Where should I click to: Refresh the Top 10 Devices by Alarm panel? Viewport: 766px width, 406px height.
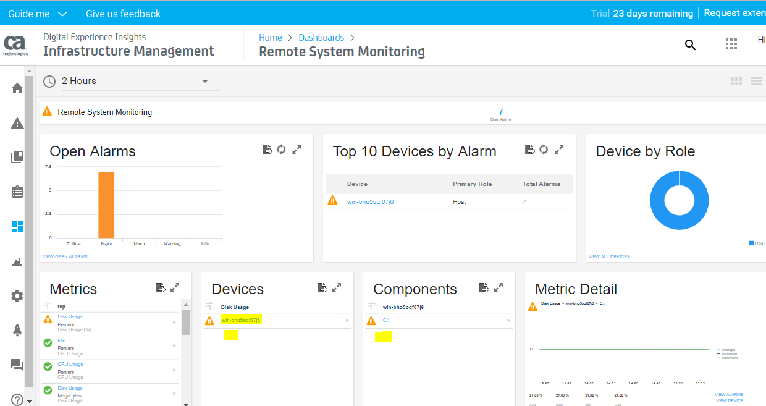tap(544, 150)
